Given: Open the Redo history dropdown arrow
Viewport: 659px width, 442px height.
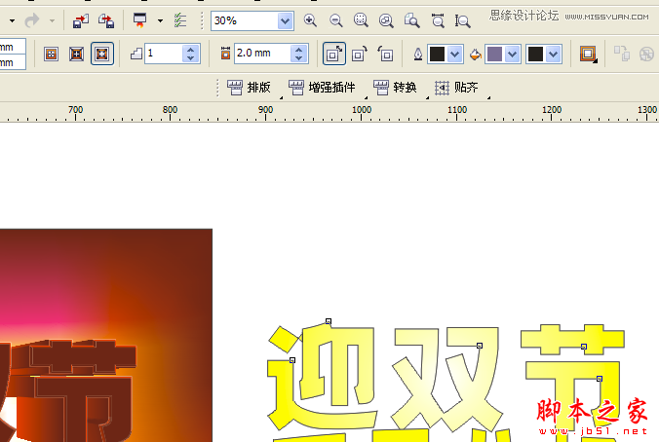Looking at the screenshot, I should [52, 20].
